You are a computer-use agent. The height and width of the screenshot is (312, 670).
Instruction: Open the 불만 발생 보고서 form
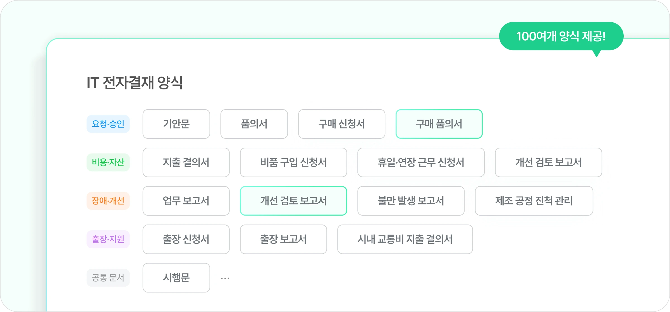[411, 201]
